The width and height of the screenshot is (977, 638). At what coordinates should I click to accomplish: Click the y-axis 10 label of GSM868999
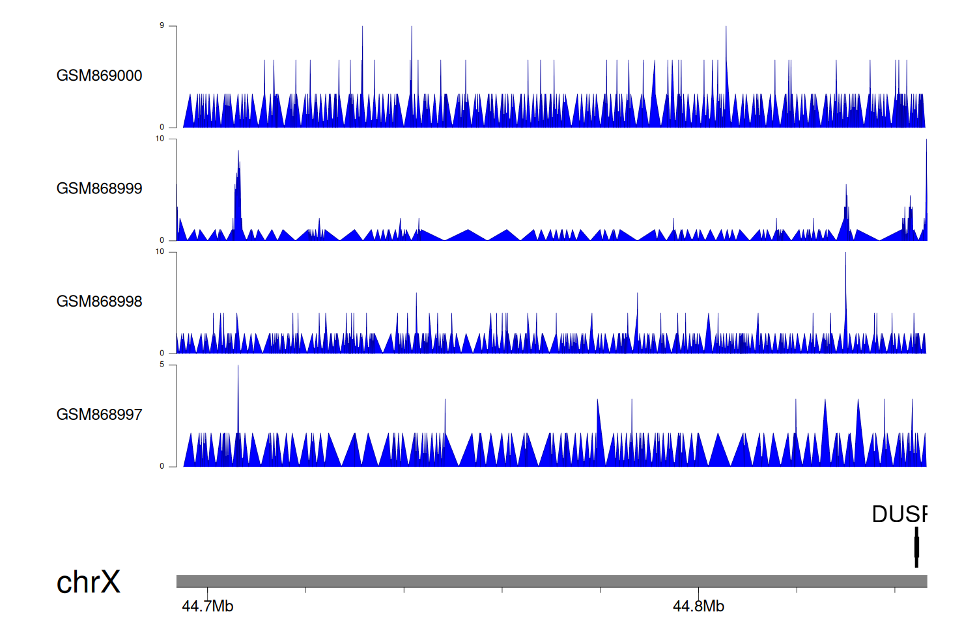tap(160, 139)
